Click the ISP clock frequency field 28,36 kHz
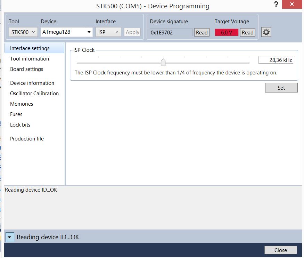The width and height of the screenshot is (304, 258). coord(276,60)
